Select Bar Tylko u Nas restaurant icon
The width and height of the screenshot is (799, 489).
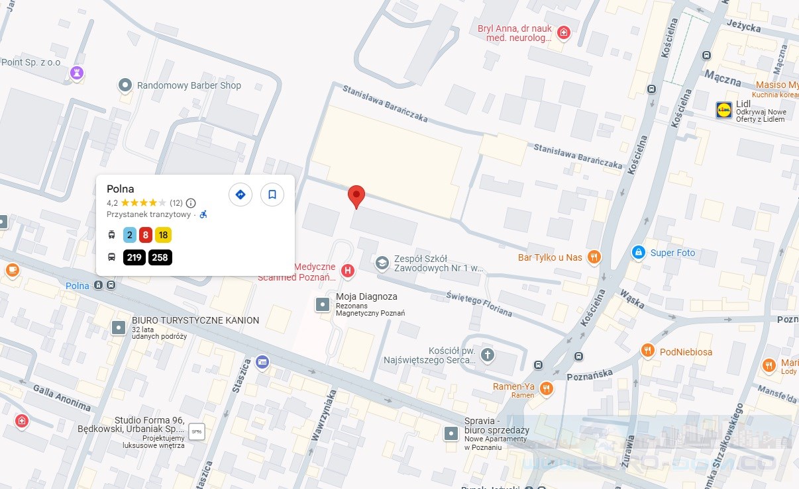[x=594, y=257]
